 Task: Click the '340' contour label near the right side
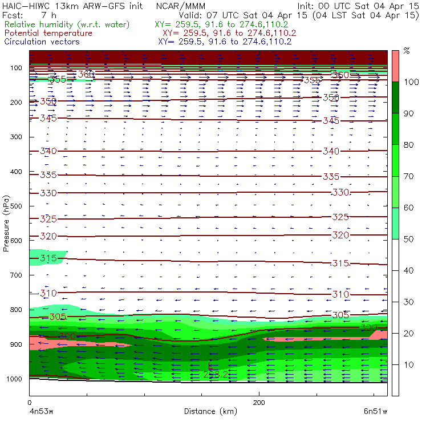[331, 151]
